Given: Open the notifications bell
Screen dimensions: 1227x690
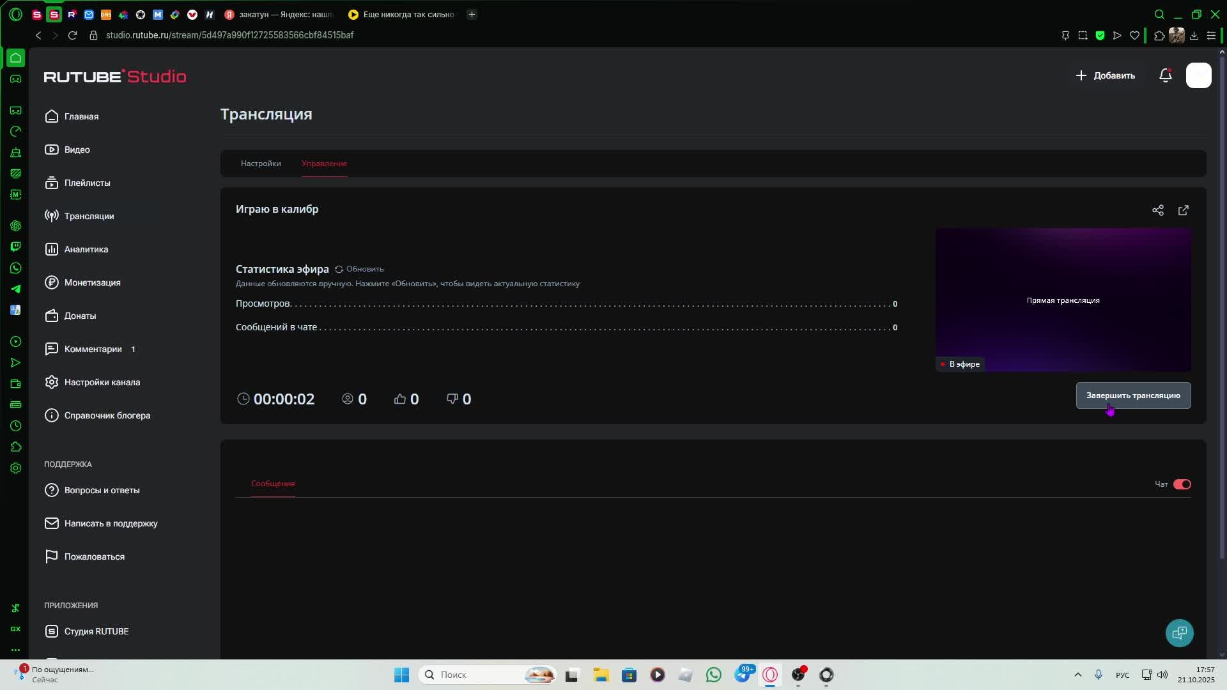Looking at the screenshot, I should coord(1165,75).
